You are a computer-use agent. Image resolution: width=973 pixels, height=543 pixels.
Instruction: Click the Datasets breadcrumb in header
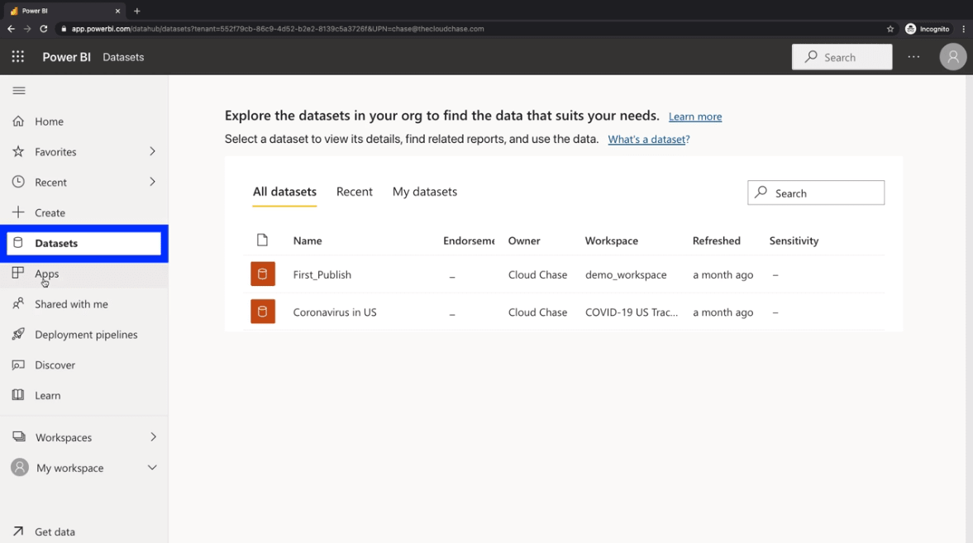(x=123, y=57)
